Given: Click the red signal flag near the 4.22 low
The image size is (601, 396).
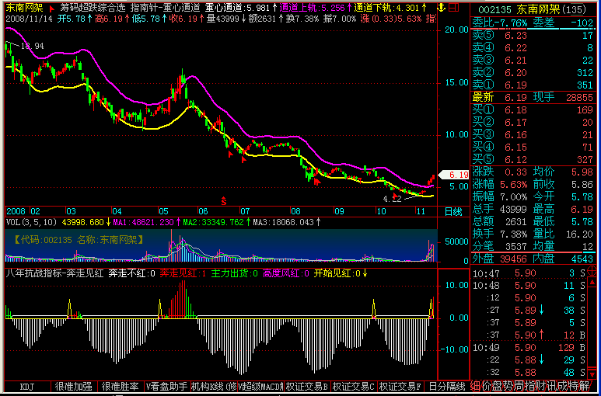Looking at the screenshot, I should (396, 196).
